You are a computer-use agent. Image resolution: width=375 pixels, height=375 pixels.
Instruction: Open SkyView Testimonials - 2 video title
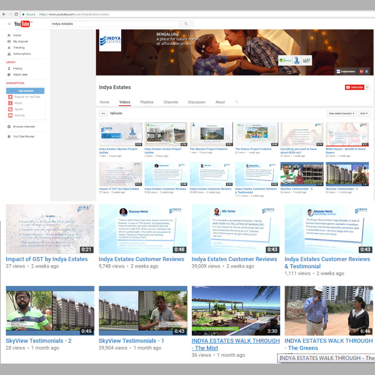(x=39, y=341)
